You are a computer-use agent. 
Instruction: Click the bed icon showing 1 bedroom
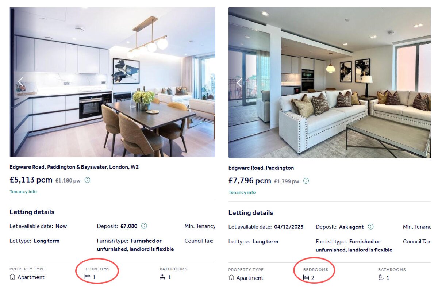click(87, 277)
